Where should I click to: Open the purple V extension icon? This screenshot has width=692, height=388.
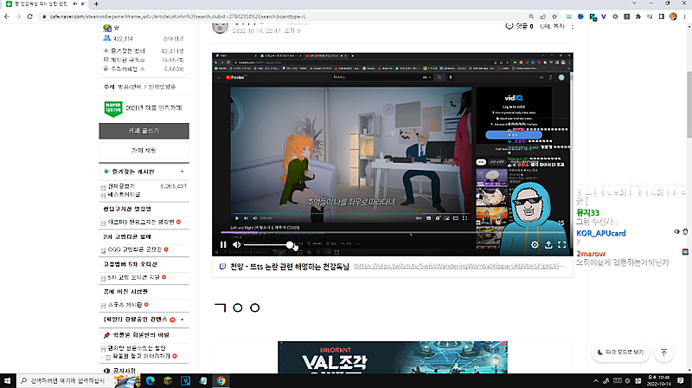click(603, 16)
